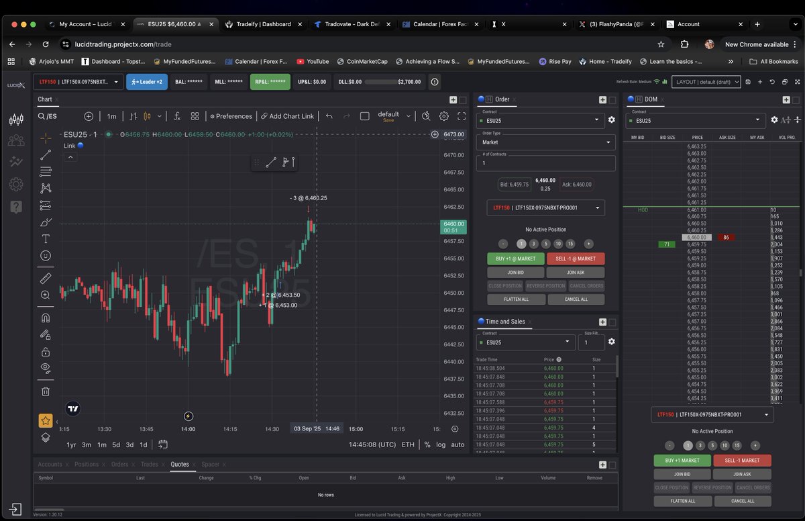Open the Order panel settings gear
This screenshot has width=805, height=521.
pos(611,120)
